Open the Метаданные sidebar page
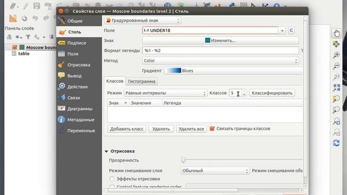 (x=79, y=120)
